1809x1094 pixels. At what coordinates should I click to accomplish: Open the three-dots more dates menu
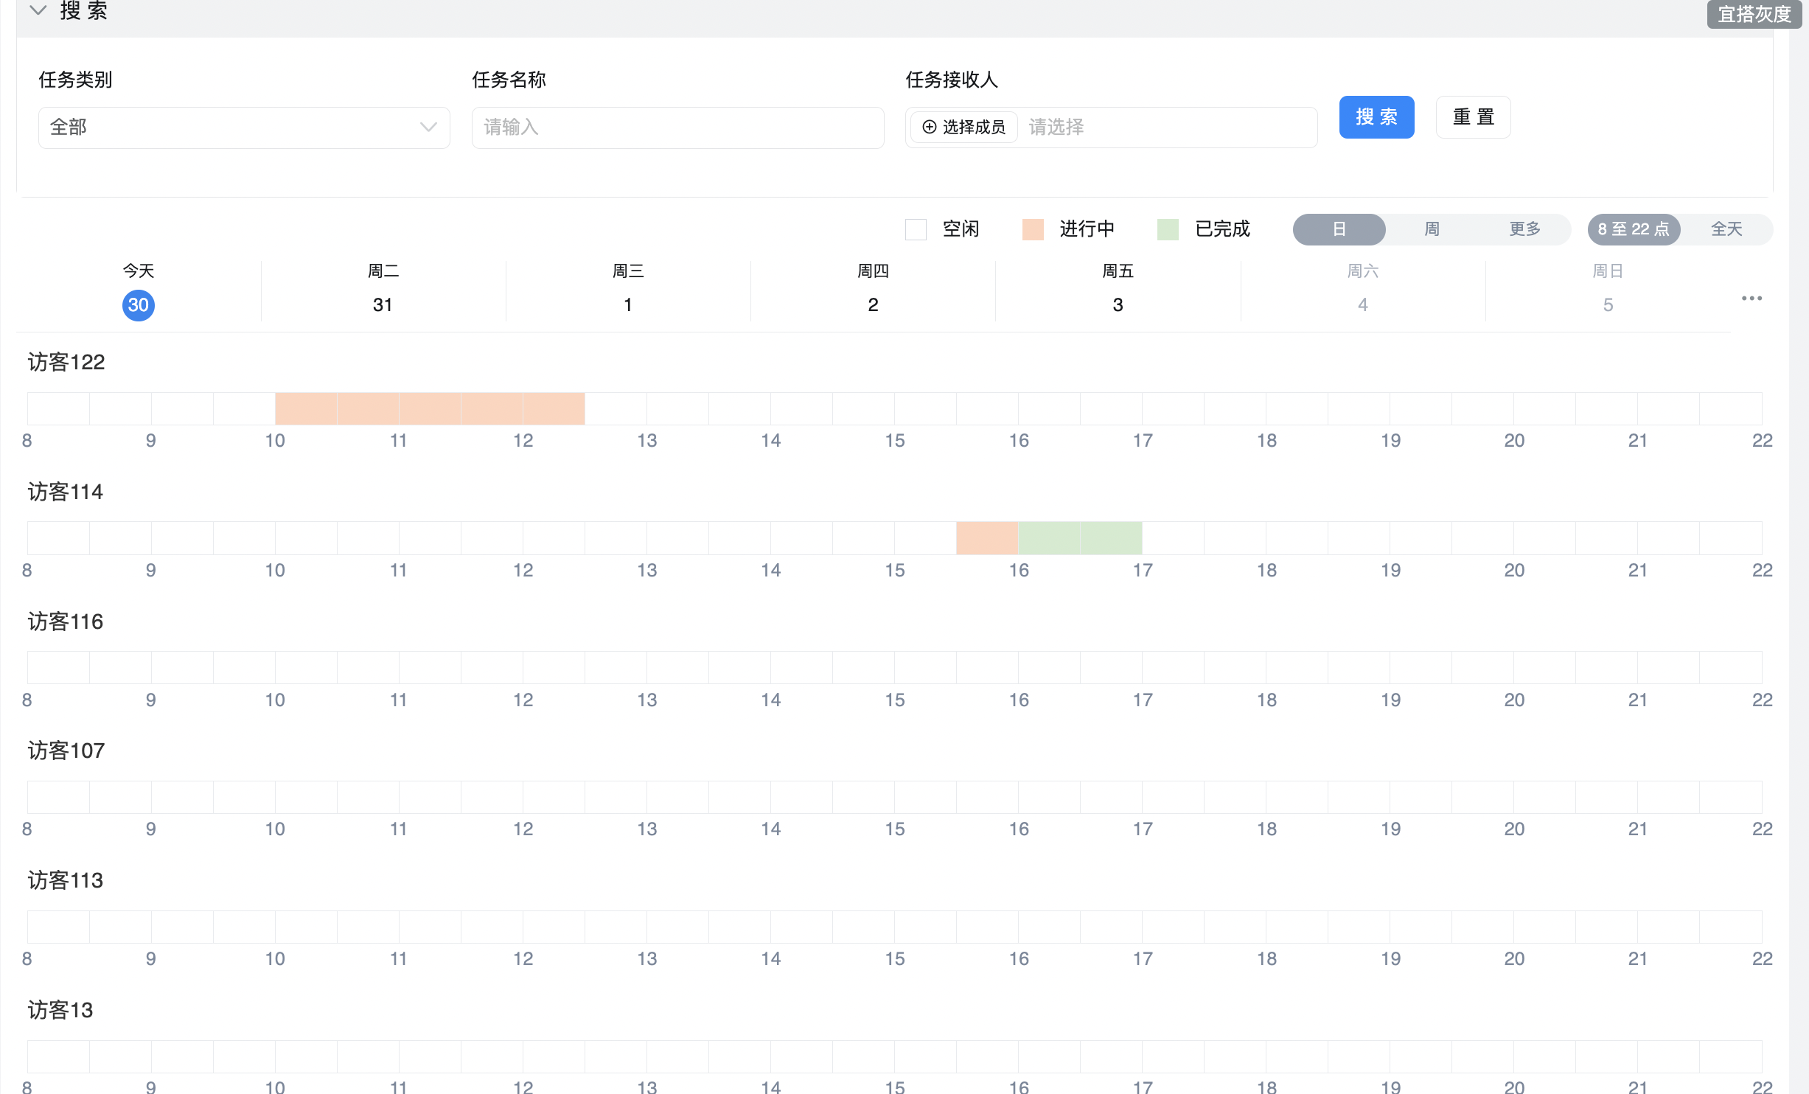[x=1752, y=298]
